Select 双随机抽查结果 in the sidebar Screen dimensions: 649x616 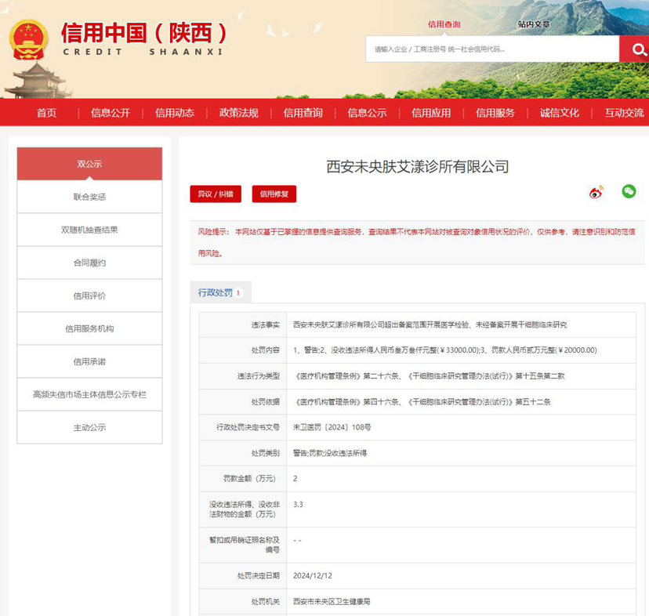89,230
